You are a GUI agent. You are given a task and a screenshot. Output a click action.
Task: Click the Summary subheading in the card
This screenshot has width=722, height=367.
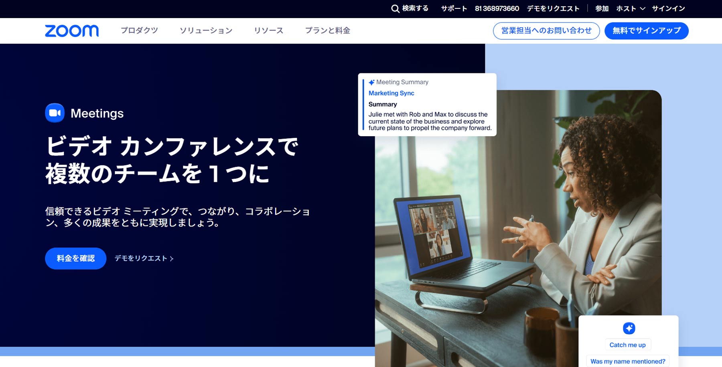(383, 104)
